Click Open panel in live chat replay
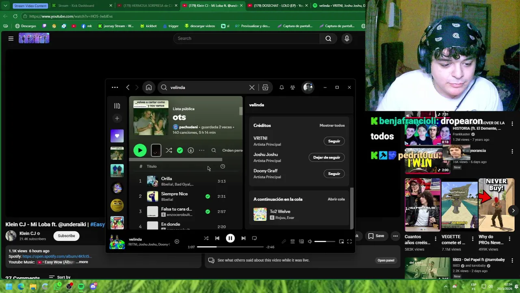This screenshot has width=520, height=293. pyautogui.click(x=386, y=260)
